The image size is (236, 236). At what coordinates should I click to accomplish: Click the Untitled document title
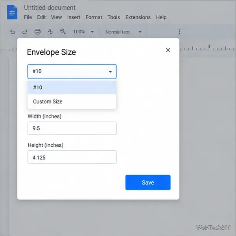(x=50, y=8)
